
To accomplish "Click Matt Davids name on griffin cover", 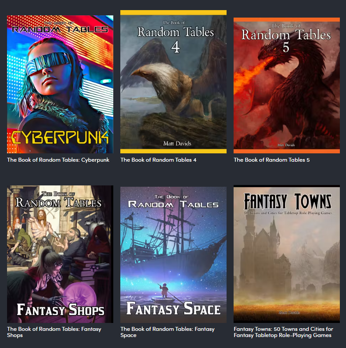I will [177, 144].
